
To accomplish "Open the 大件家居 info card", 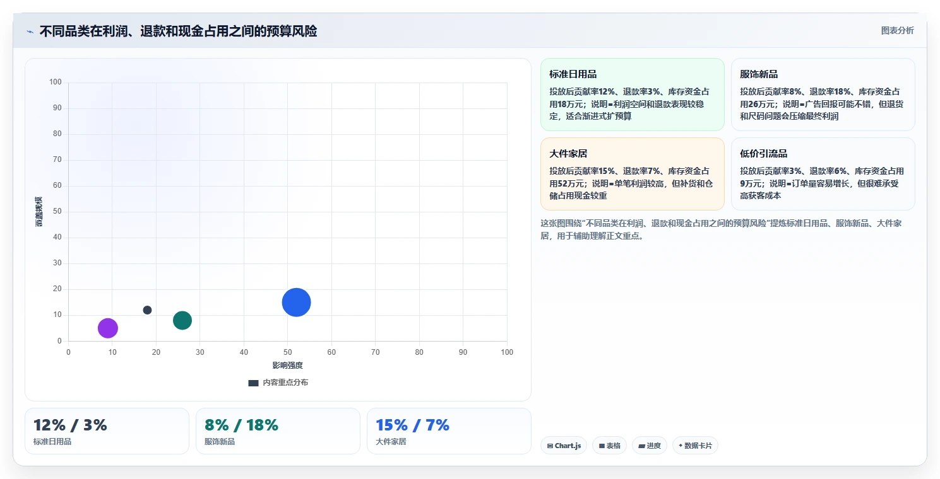I will tap(633, 174).
